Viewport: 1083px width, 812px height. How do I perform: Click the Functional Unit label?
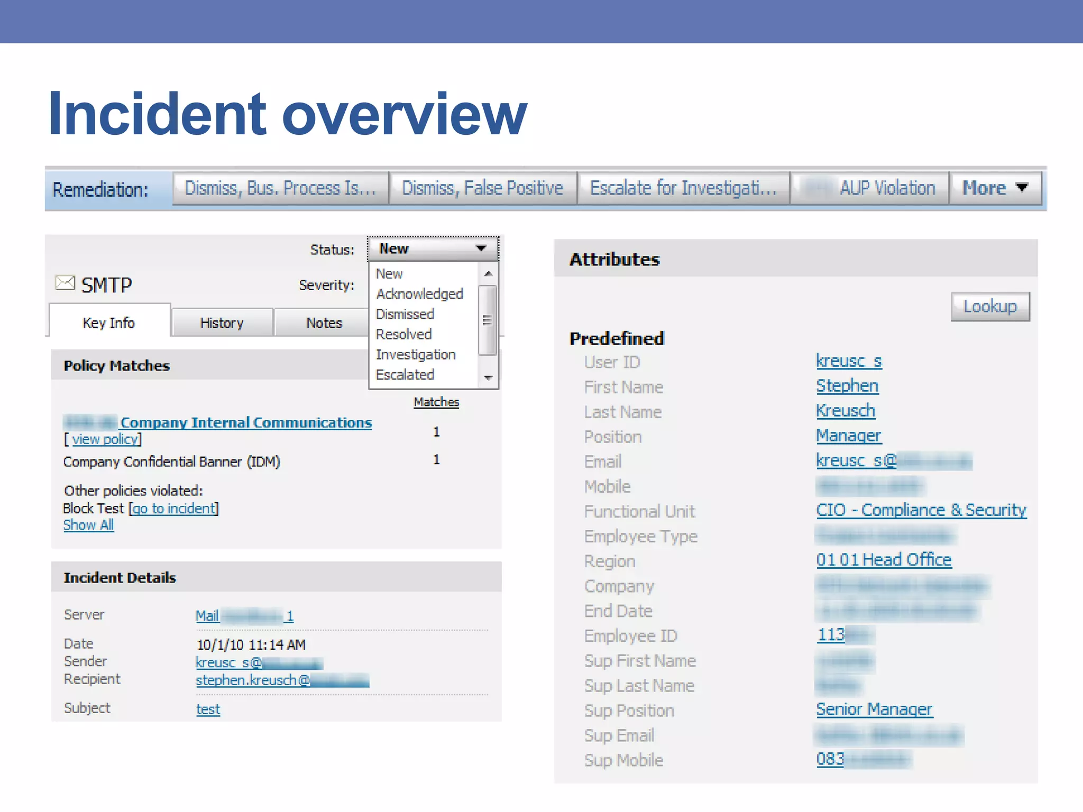point(639,512)
